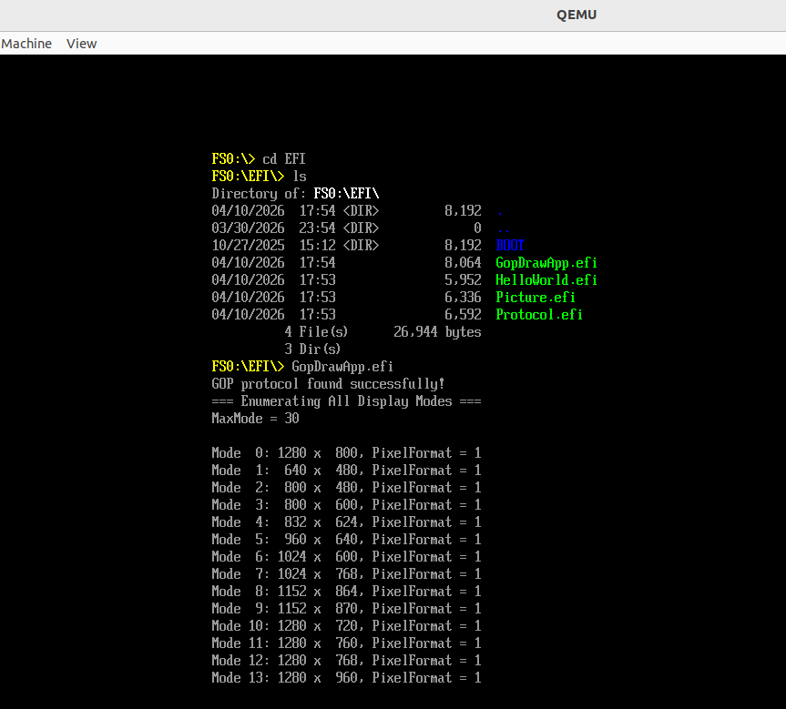The image size is (786, 709).
Task: Click the Mode 9: 1152 x 870 line
Action: point(346,608)
